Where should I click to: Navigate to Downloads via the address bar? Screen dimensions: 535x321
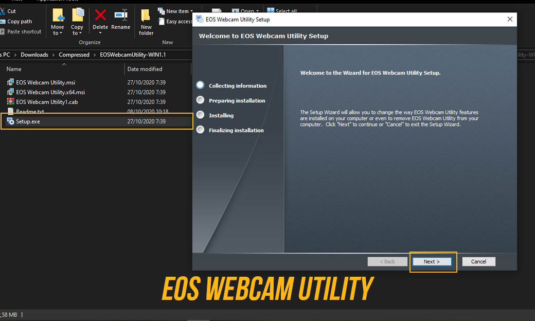(34, 54)
